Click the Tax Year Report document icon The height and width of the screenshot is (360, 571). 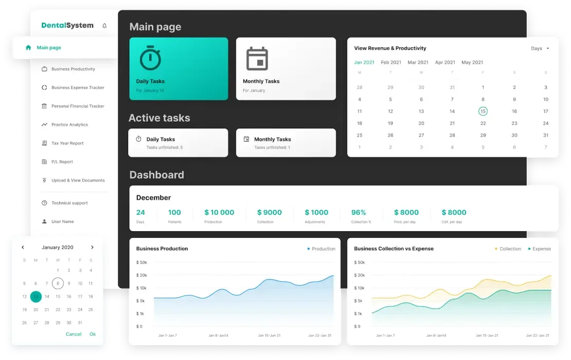[44, 143]
